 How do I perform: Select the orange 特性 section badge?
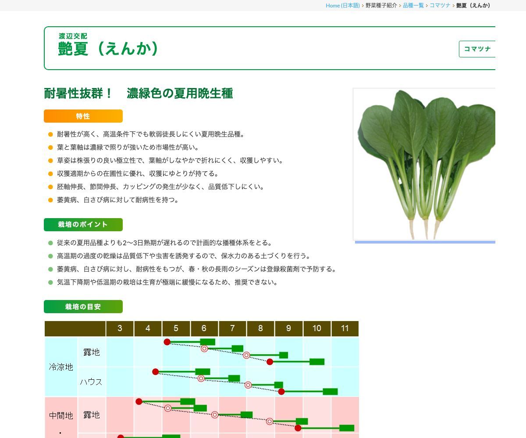tap(83, 116)
